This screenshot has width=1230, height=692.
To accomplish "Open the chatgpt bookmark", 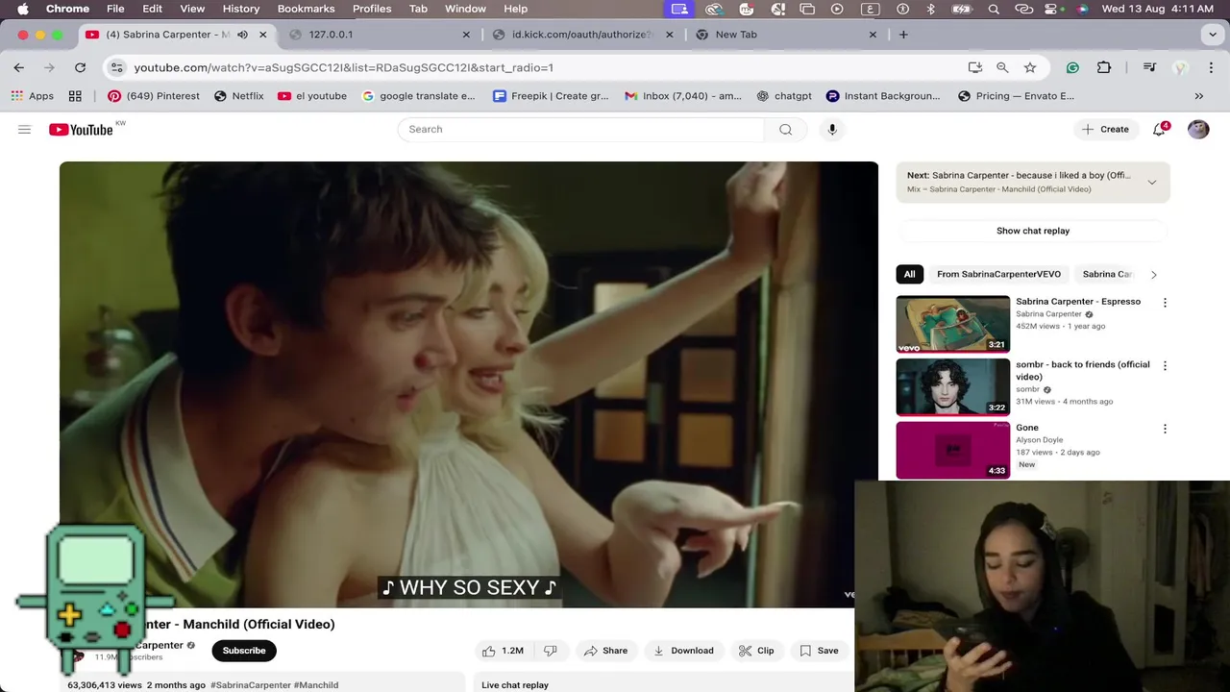I will (784, 96).
